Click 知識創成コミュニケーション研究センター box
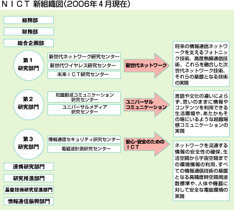Viewport: 234px width, 212px height. click(x=84, y=97)
